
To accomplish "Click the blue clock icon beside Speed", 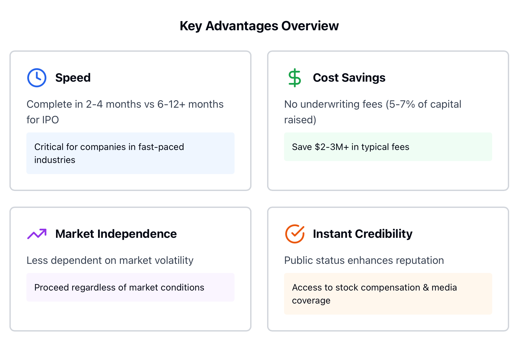I will click(36, 78).
